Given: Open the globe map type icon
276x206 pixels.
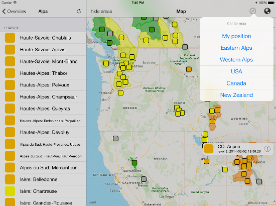Looking at the screenshot, I should point(267,11).
